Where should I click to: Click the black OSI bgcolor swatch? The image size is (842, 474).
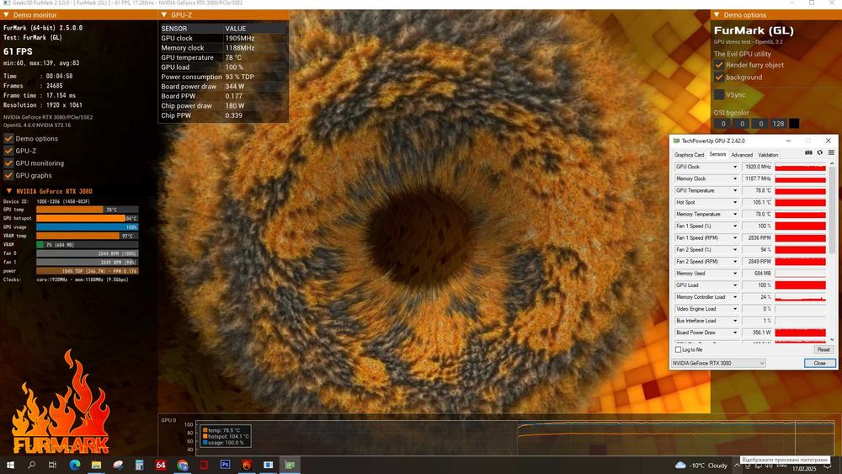794,124
